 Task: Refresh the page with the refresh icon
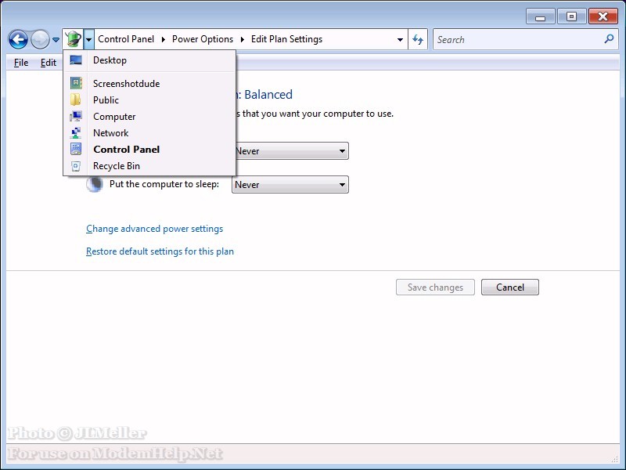click(418, 40)
